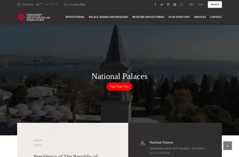The height and width of the screenshot is (157, 239).
Task: Open the Twitter social icon
Action: [x=162, y=4]
